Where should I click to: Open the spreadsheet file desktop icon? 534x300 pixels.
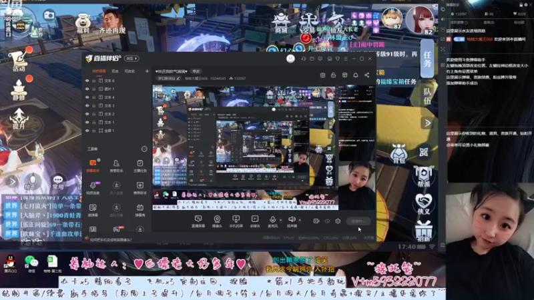point(53,264)
